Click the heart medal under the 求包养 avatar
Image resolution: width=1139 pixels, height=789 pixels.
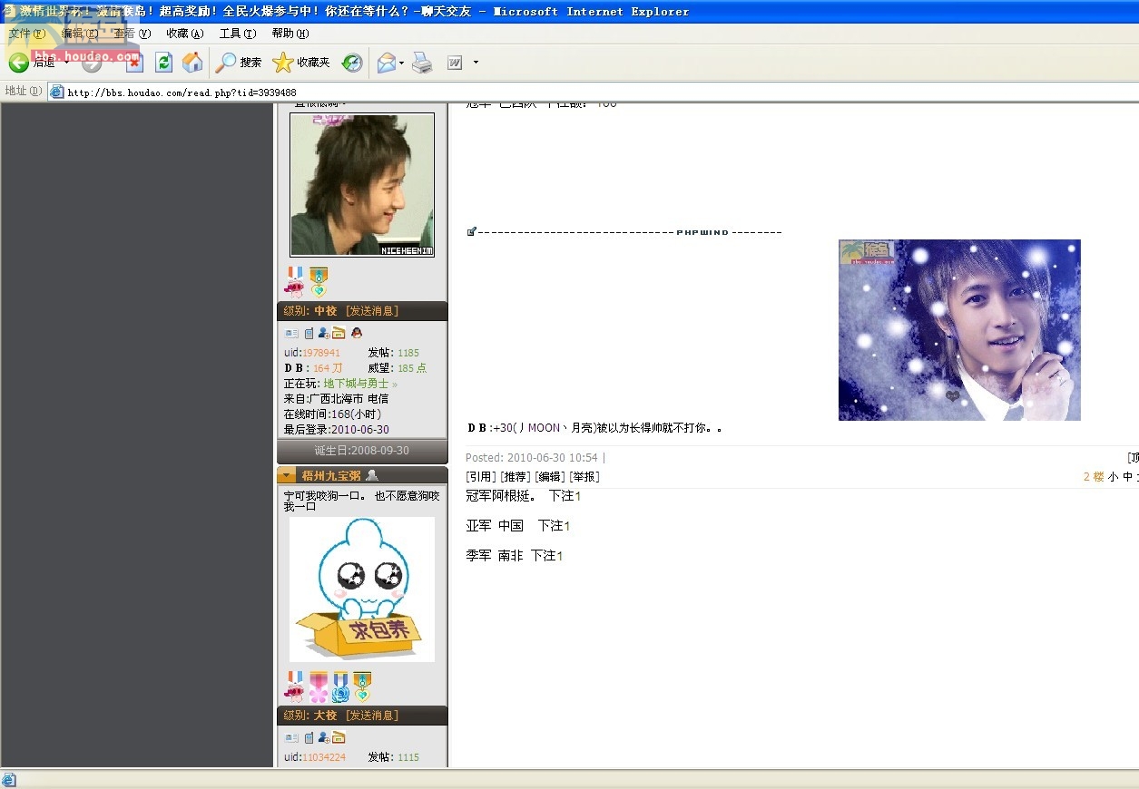[362, 687]
